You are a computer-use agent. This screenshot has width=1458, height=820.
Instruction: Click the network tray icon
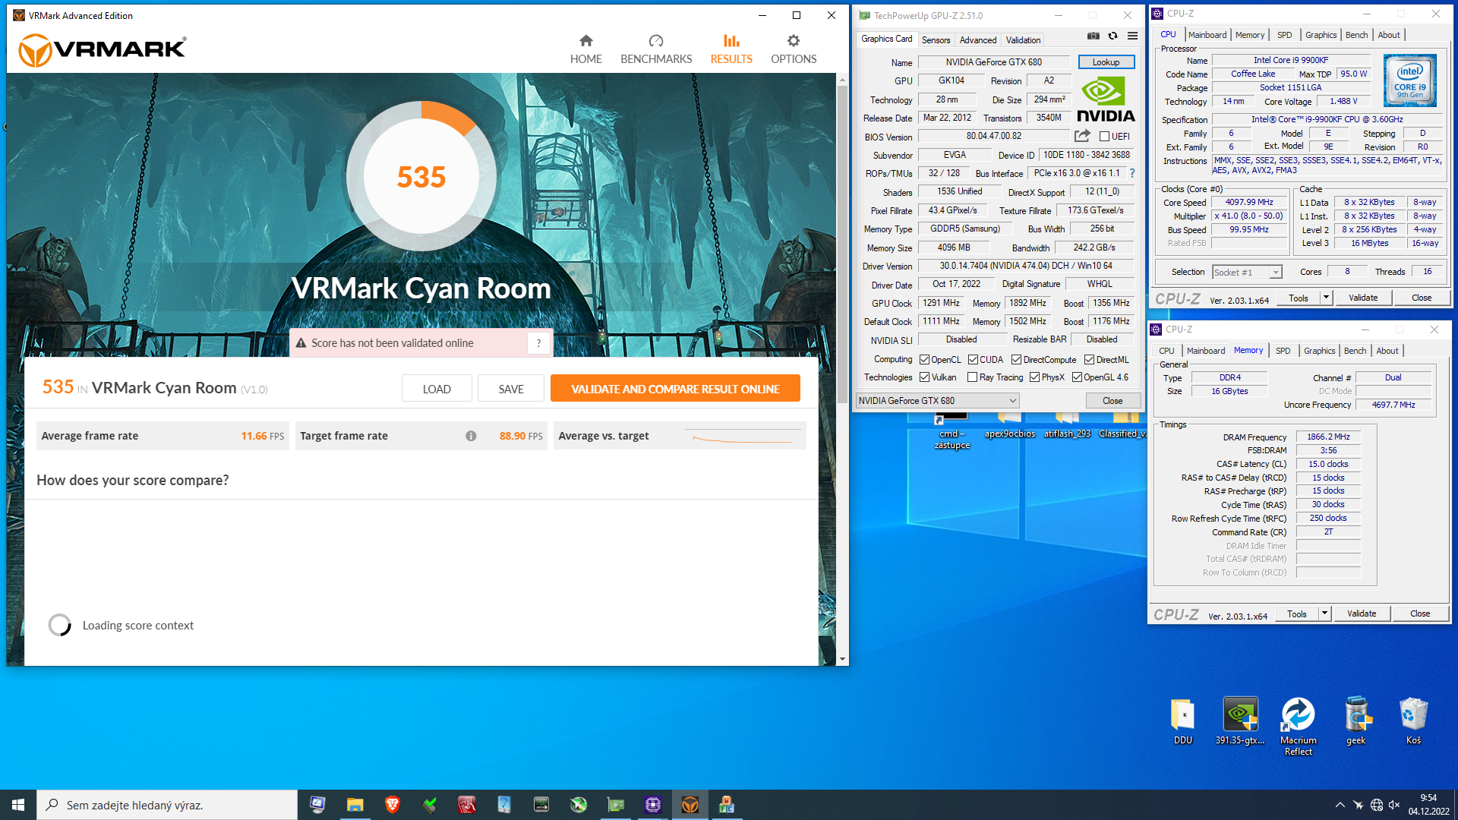click(1376, 805)
